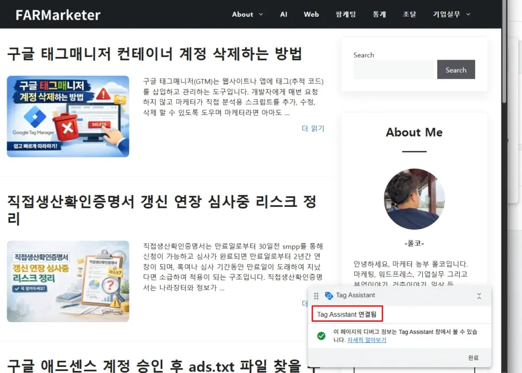Open the 자세히 알아보기 link

point(367,340)
